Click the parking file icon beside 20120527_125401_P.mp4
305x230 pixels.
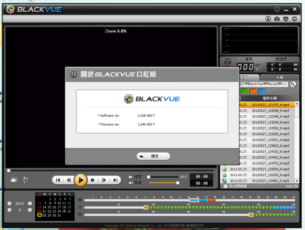click(224, 181)
